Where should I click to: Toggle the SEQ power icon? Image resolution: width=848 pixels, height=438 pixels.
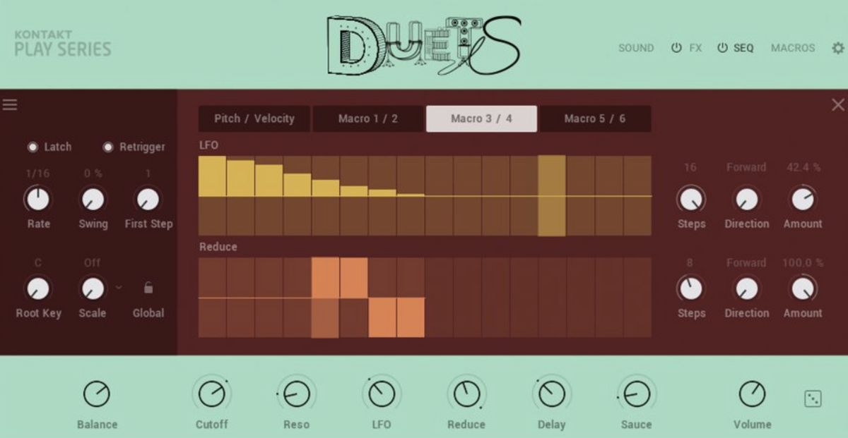(722, 48)
